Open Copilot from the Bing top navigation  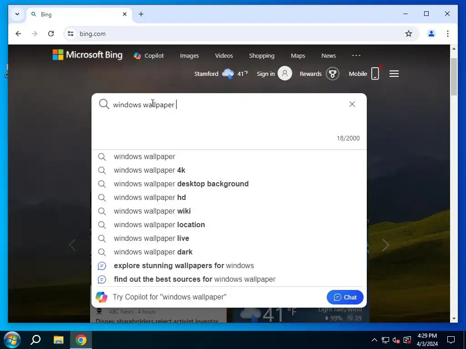149,55
